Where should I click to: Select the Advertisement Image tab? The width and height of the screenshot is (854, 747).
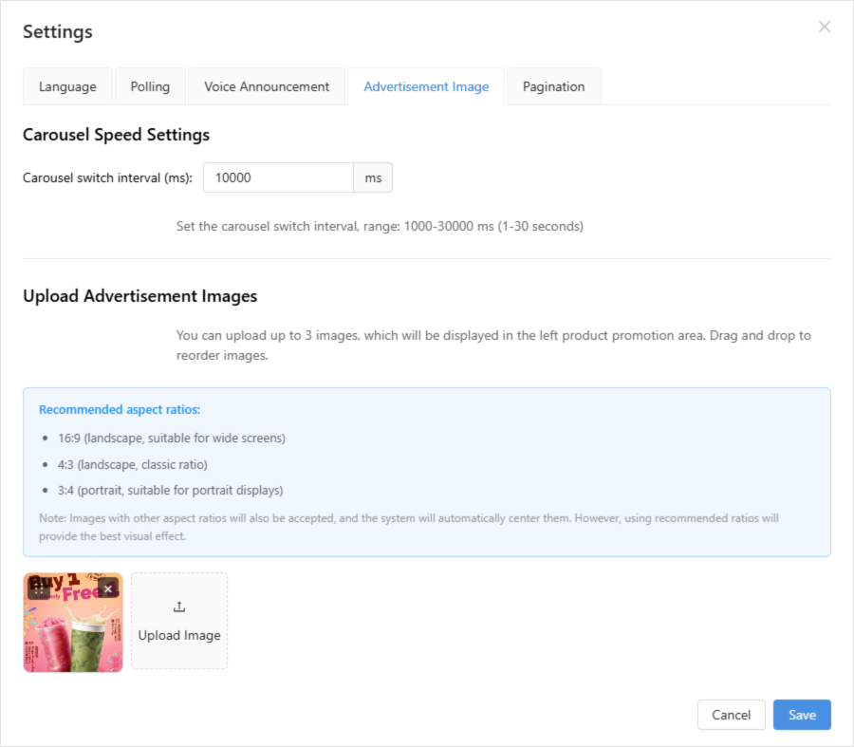pos(426,86)
